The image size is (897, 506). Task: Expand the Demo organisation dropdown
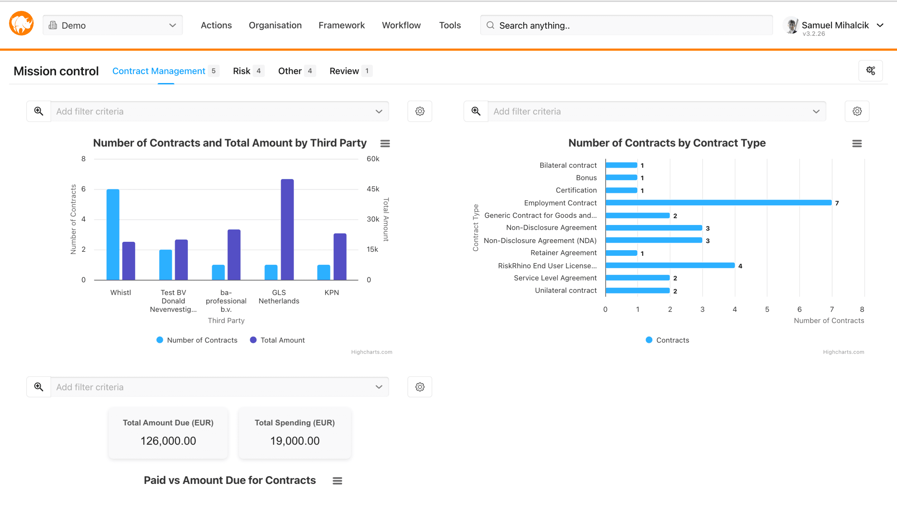(172, 25)
